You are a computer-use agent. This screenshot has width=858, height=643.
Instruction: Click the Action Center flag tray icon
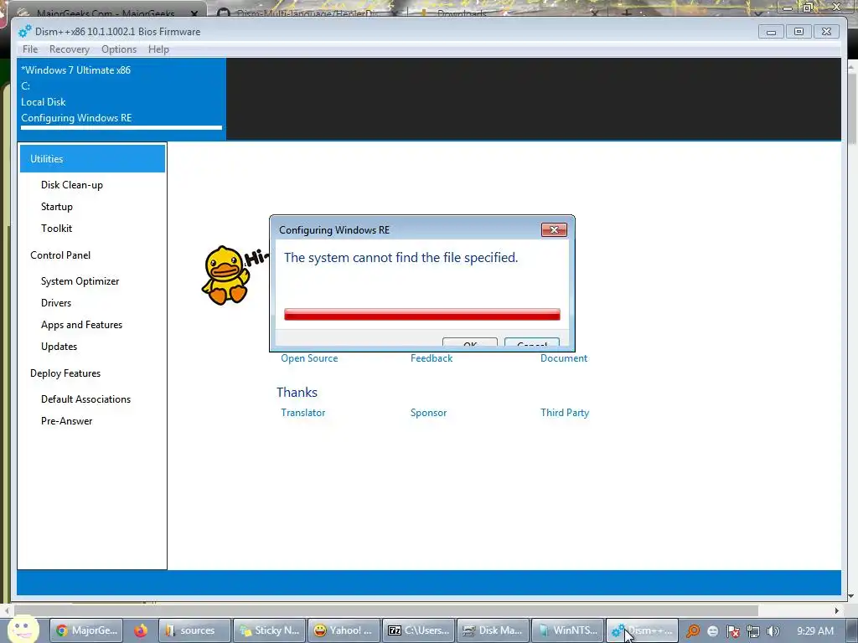(732, 631)
